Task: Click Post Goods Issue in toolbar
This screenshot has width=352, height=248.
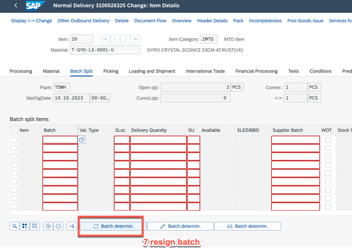Action: coord(305,21)
